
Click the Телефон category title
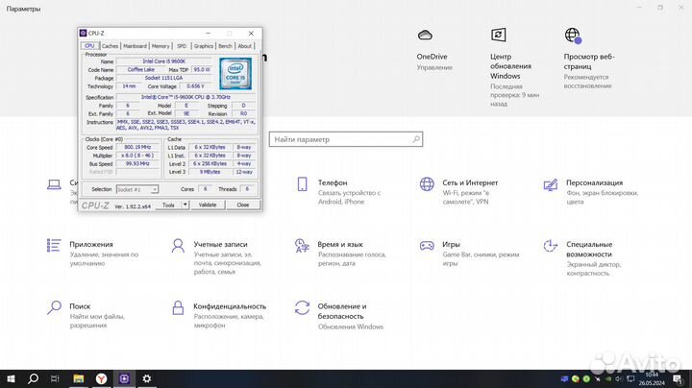click(x=333, y=182)
